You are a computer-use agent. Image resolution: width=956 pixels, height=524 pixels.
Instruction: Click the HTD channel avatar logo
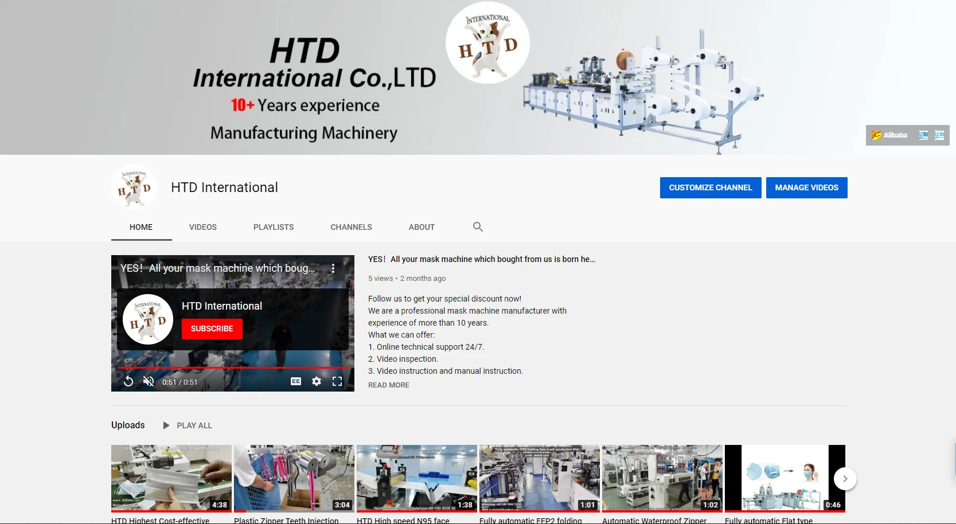pos(134,187)
